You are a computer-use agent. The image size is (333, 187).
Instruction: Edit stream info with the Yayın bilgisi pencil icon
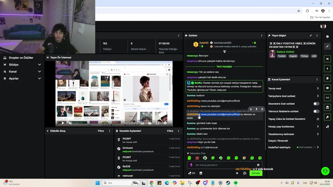(x=311, y=36)
